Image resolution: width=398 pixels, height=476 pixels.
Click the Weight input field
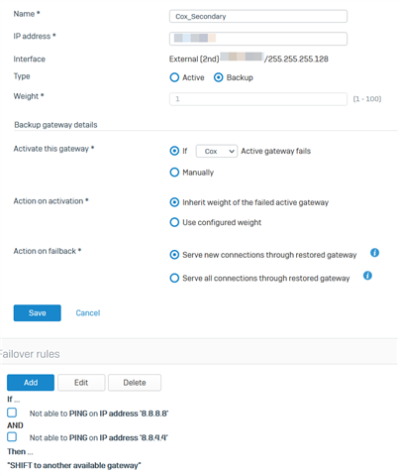coord(258,99)
